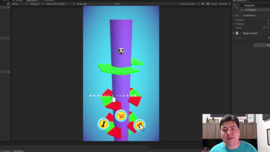Open the Game view mode dropdown
Viewport: 270px width, 152px height.
tap(19, 4)
